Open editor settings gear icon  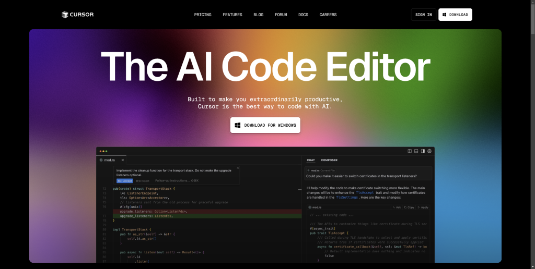[x=429, y=151]
